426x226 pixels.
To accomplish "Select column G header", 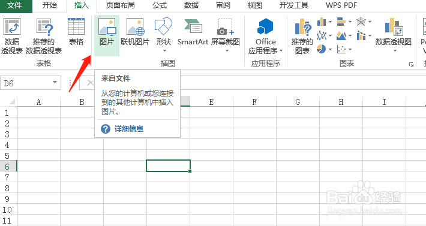I will (298, 102).
